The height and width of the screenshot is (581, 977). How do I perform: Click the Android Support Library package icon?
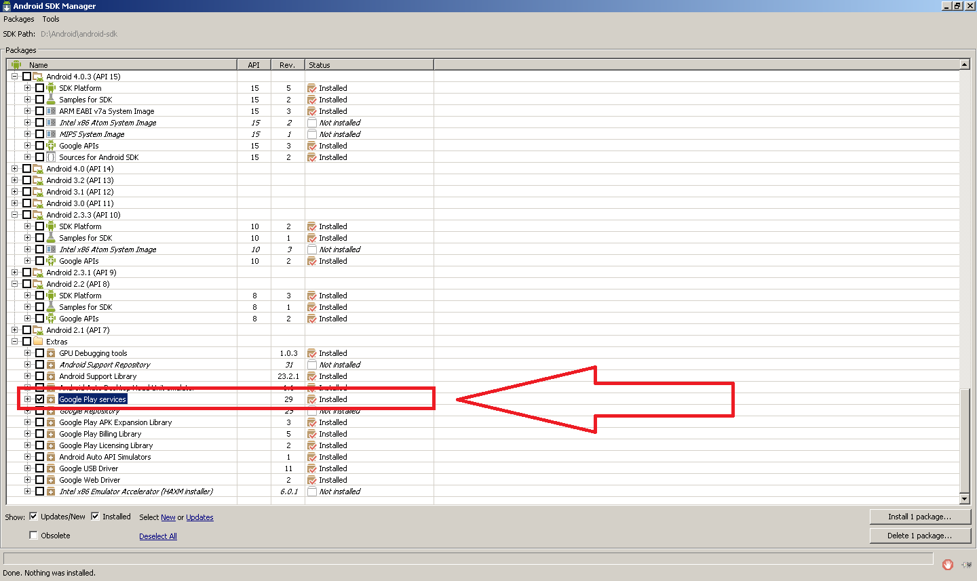click(51, 376)
